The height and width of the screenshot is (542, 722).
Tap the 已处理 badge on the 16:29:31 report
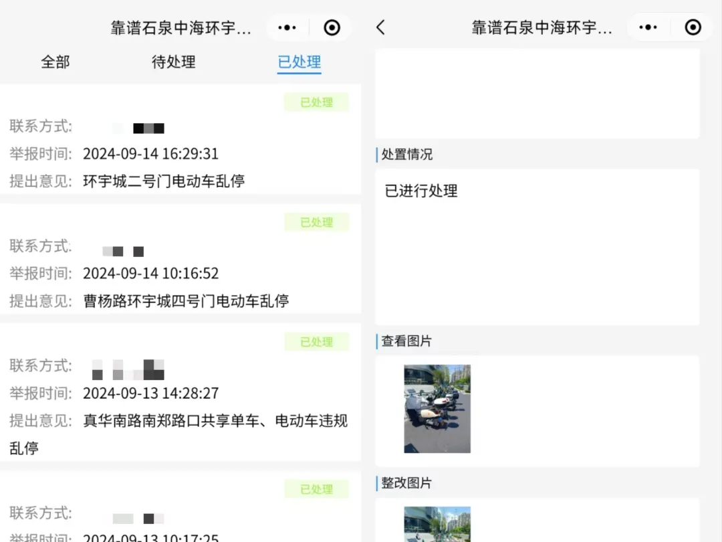click(316, 102)
